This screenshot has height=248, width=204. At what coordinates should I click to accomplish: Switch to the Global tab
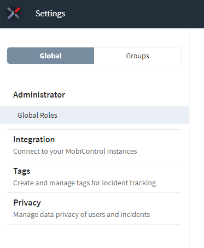tap(50, 56)
